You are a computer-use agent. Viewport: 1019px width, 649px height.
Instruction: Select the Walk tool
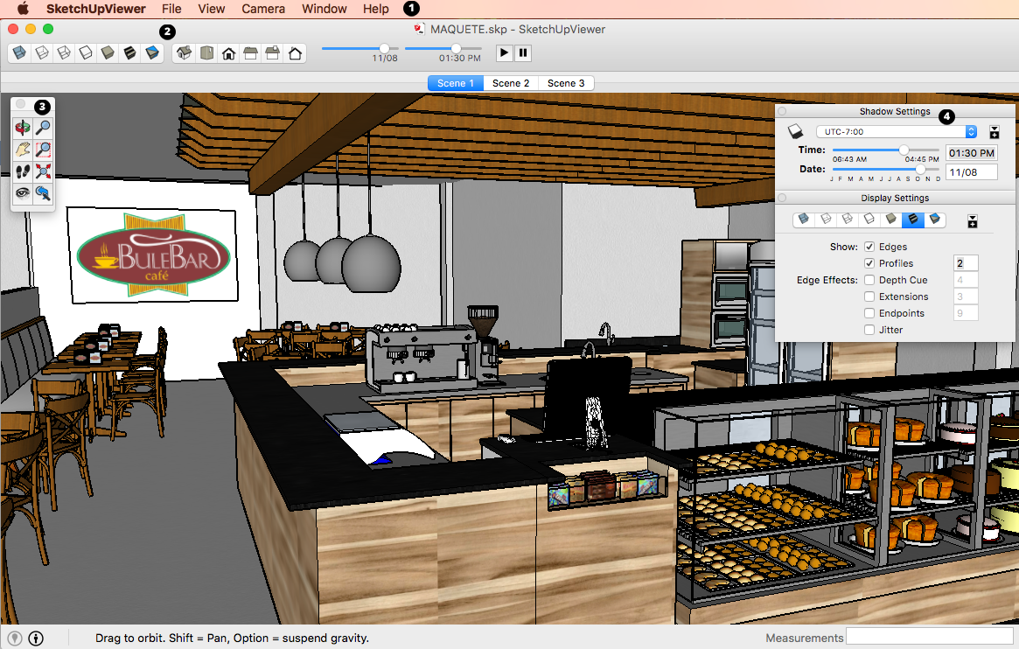[x=22, y=171]
